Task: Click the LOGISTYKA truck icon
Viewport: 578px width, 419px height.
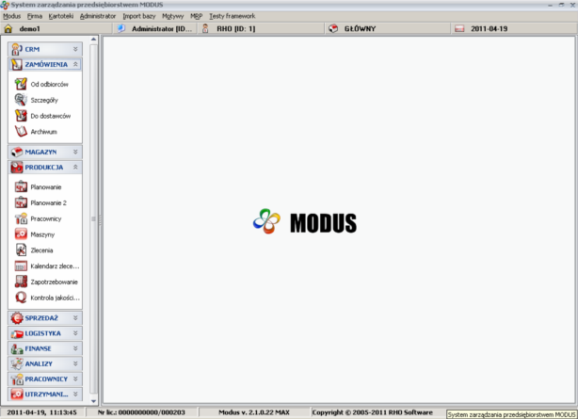Action: coord(17,333)
